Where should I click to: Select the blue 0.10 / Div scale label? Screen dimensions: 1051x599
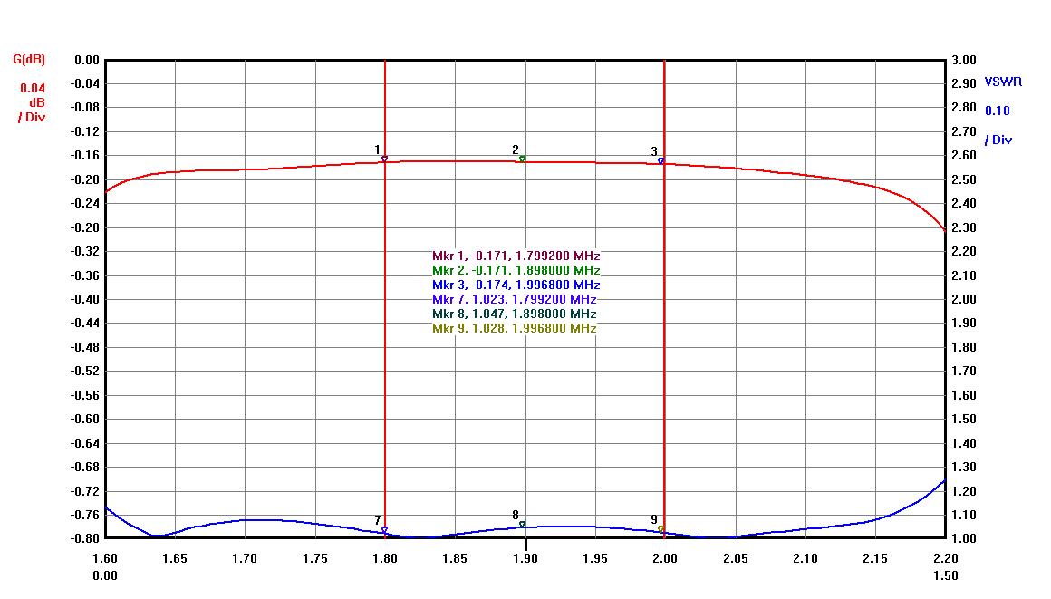(x=998, y=125)
